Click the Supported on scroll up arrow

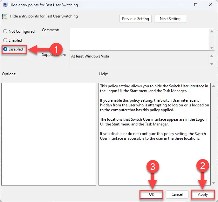(212, 56)
